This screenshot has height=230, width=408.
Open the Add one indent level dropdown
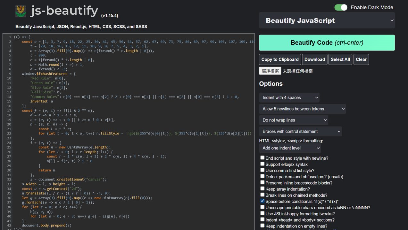coord(290,148)
